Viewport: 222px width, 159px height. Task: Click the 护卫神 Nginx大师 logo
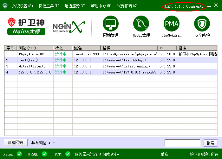tap(26, 26)
